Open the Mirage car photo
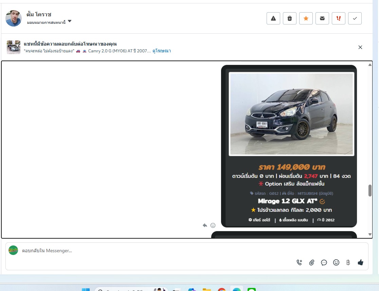 pos(291,114)
